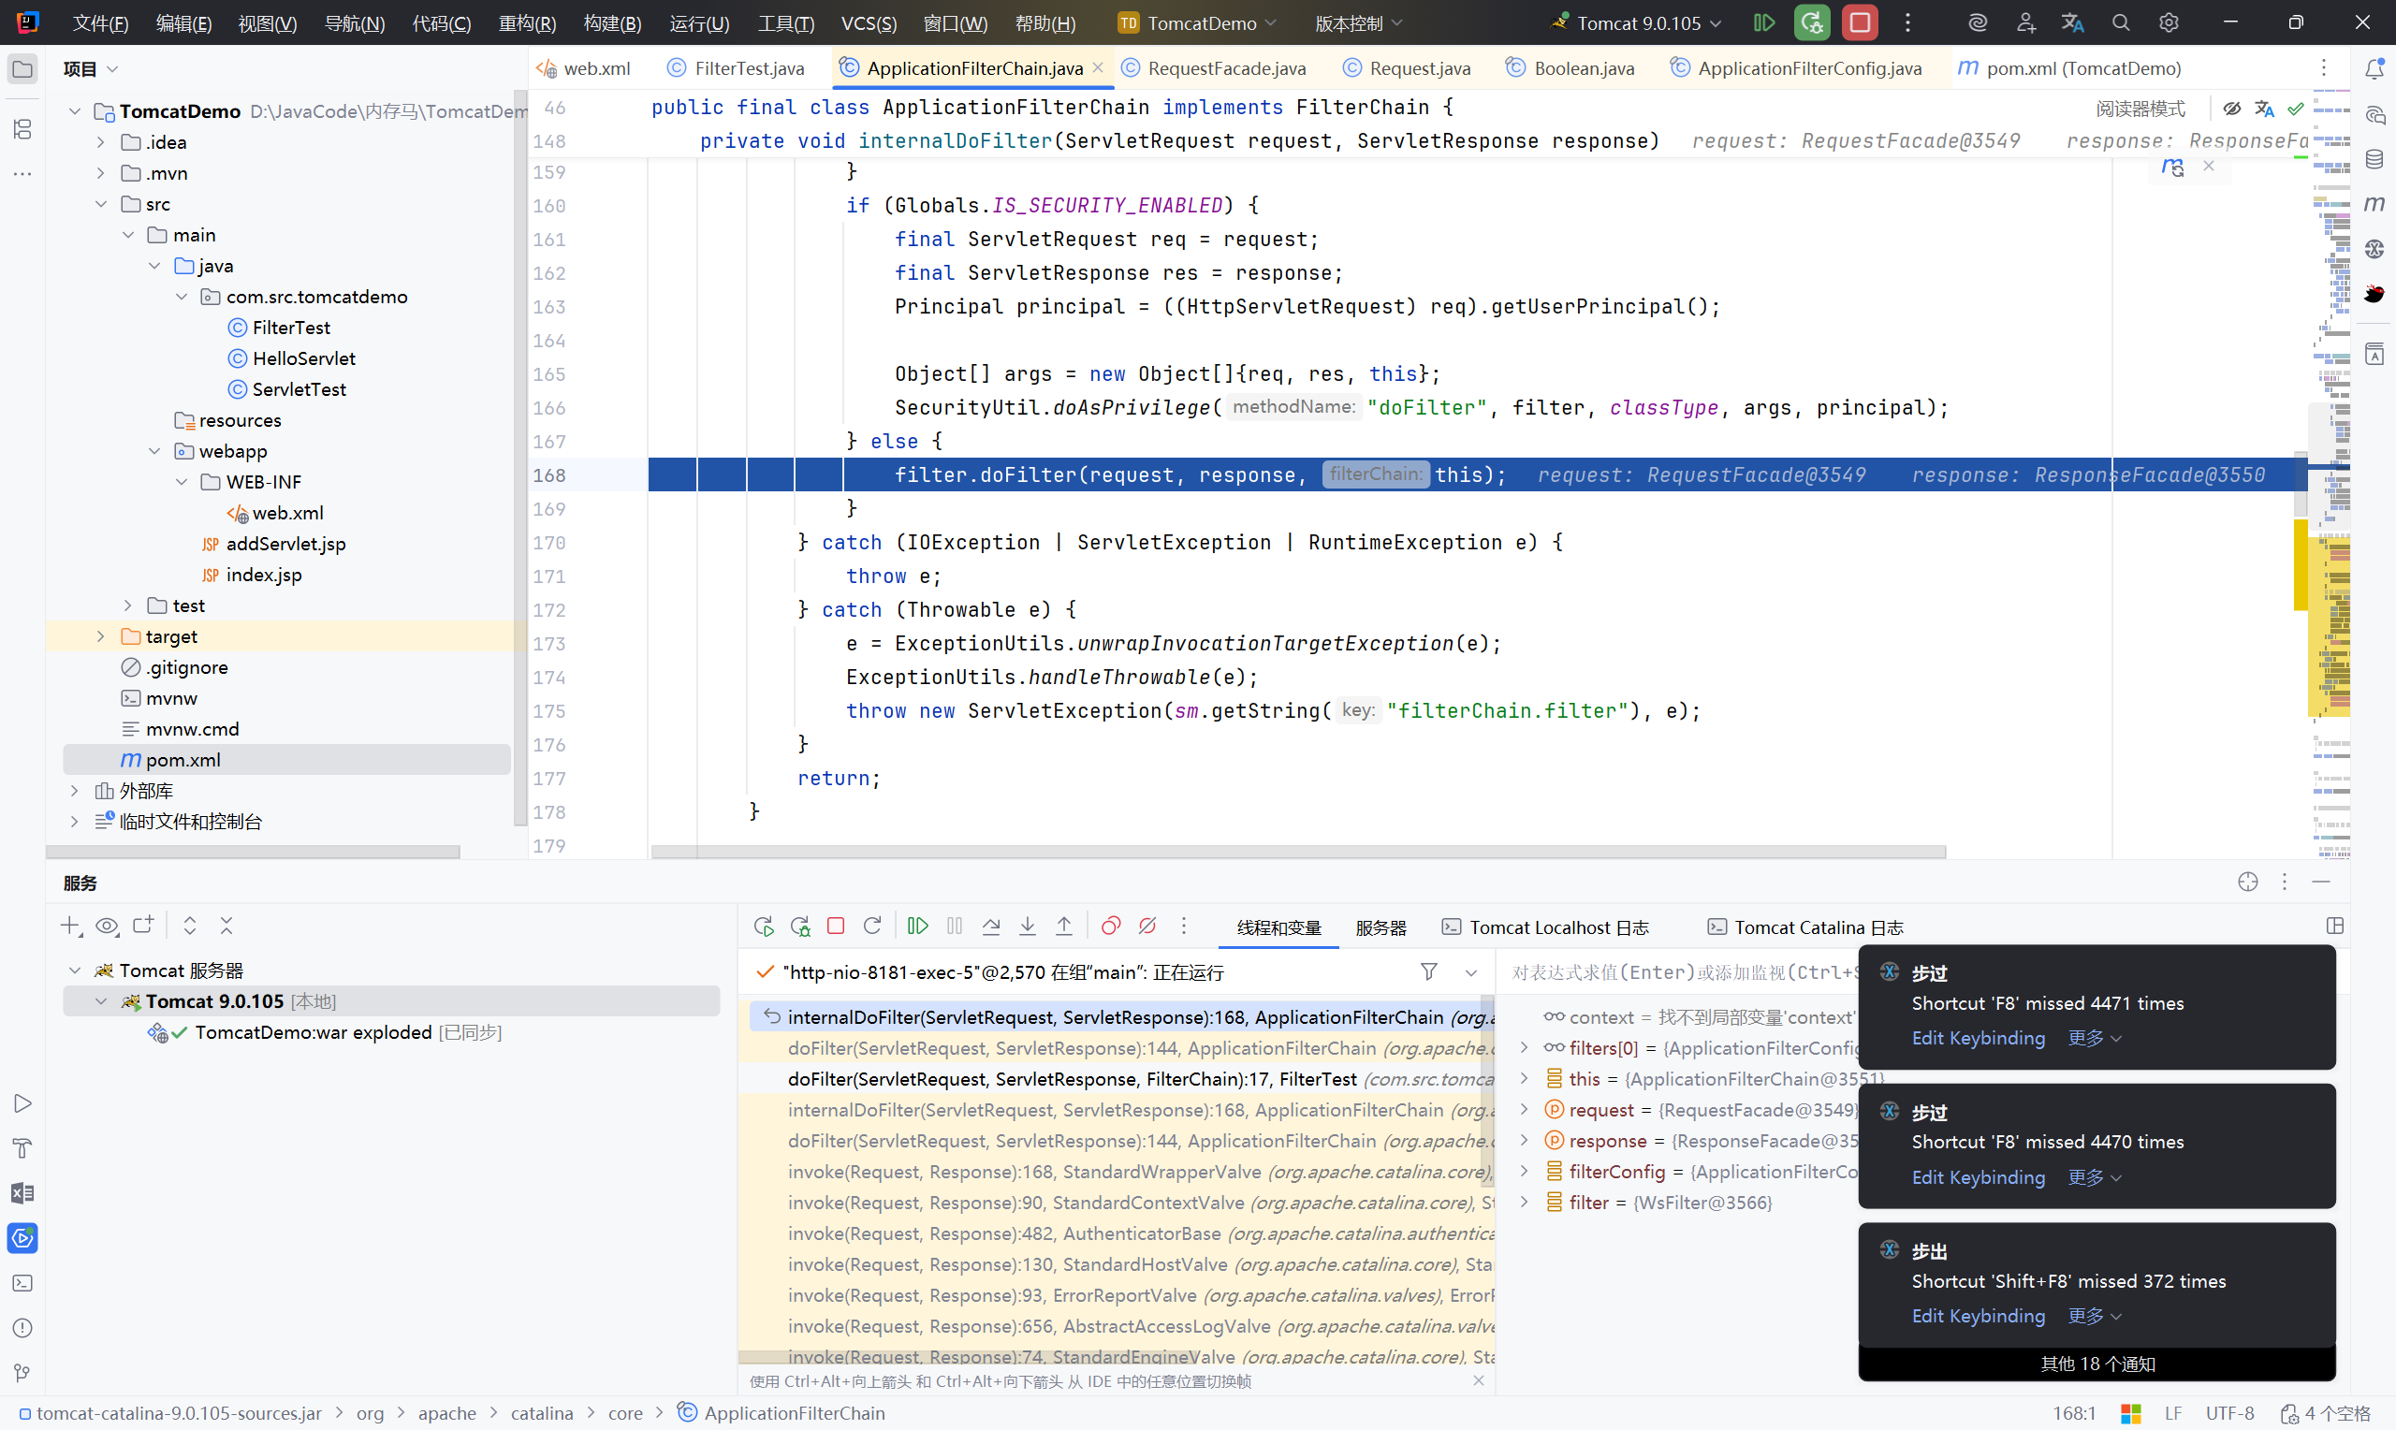Click the first Edit Keybinding link
Image resolution: width=2396 pixels, height=1430 pixels.
click(1978, 1038)
